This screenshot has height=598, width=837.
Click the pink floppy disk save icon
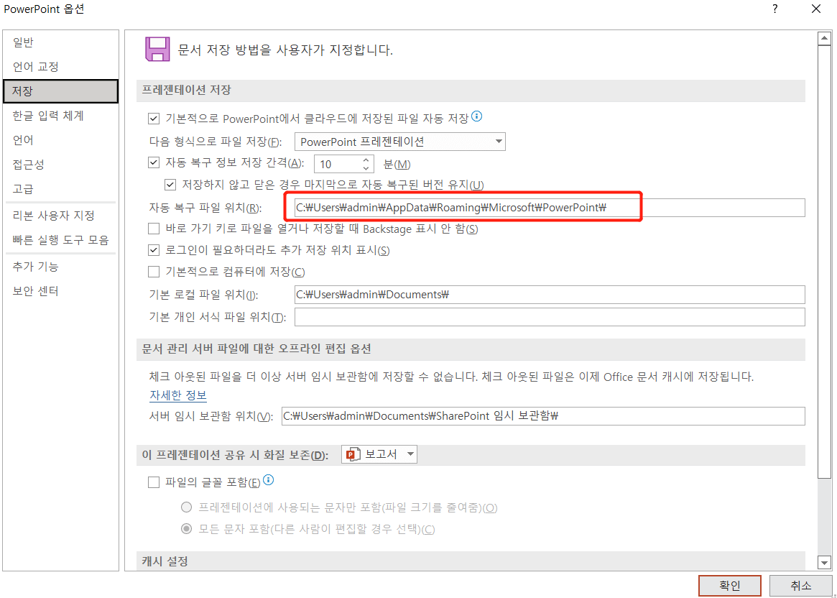pyautogui.click(x=157, y=49)
